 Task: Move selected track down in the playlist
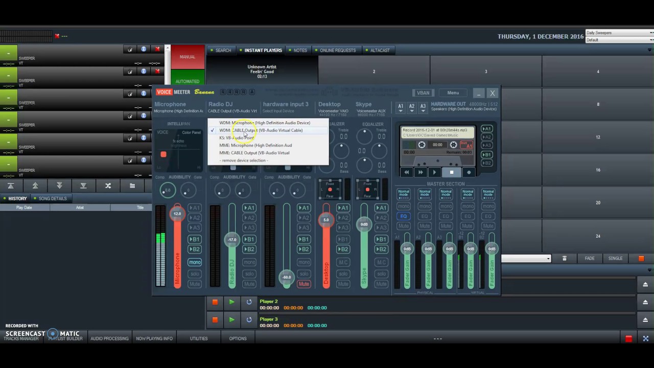coord(59,186)
